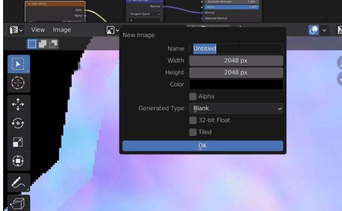Select the Move tool
This screenshot has height=211, width=342.
(x=19, y=104)
